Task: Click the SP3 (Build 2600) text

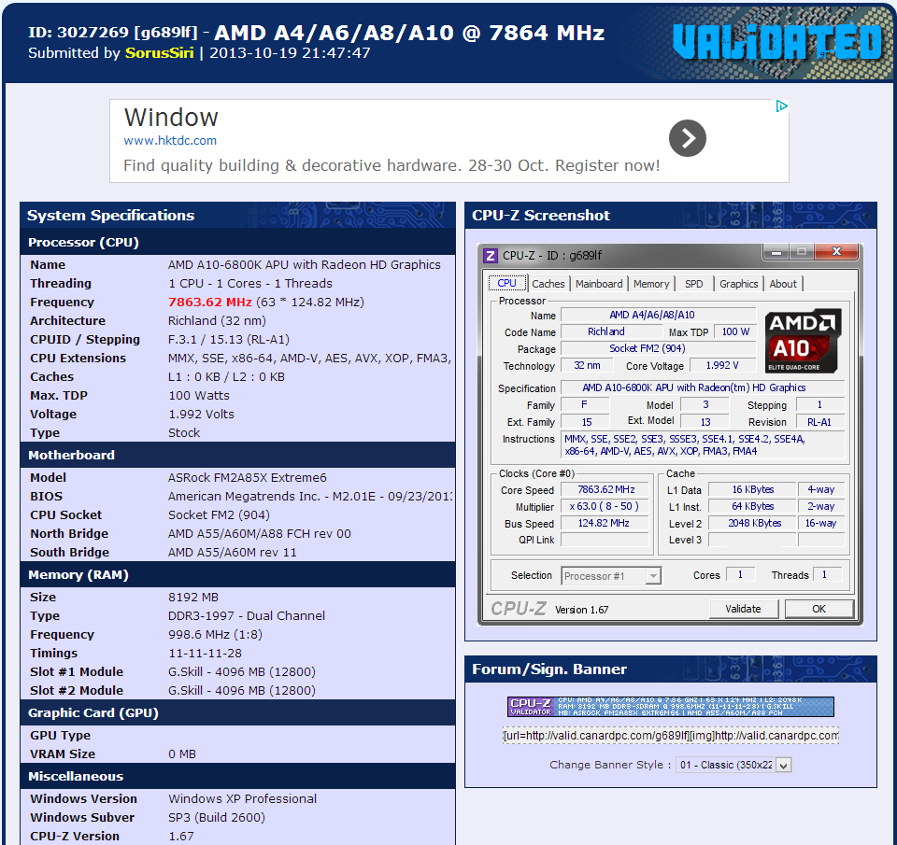Action: pos(217,818)
